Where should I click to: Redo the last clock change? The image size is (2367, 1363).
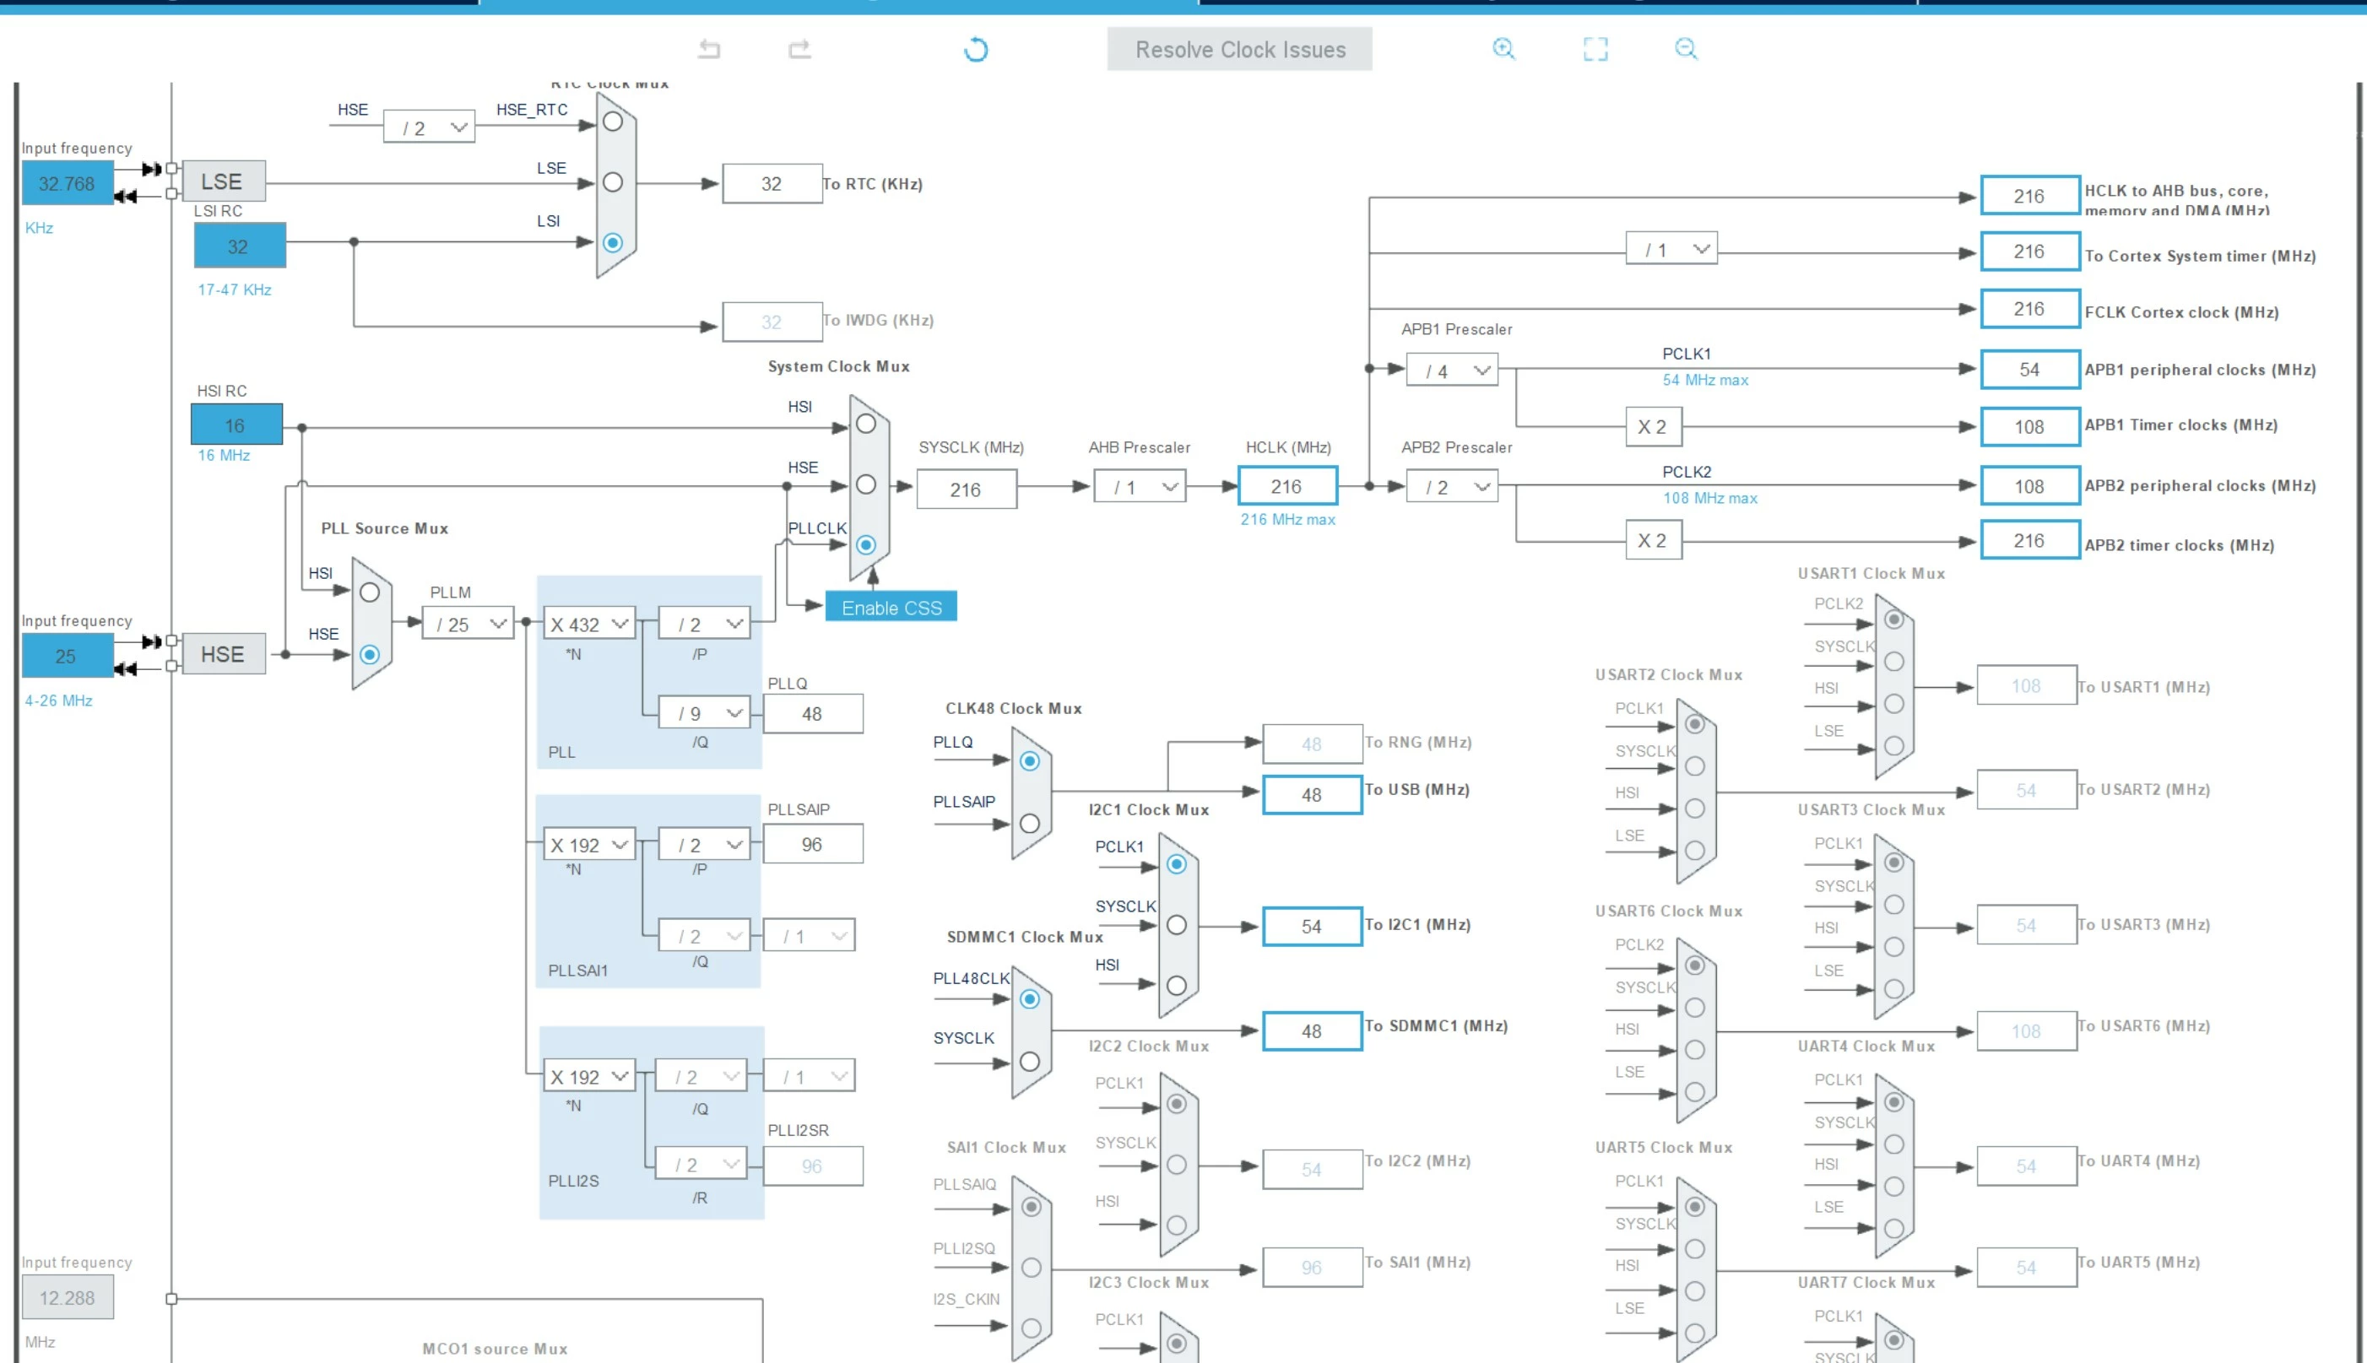click(799, 49)
